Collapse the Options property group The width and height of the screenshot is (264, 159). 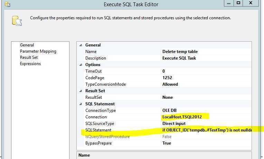coord(81,65)
